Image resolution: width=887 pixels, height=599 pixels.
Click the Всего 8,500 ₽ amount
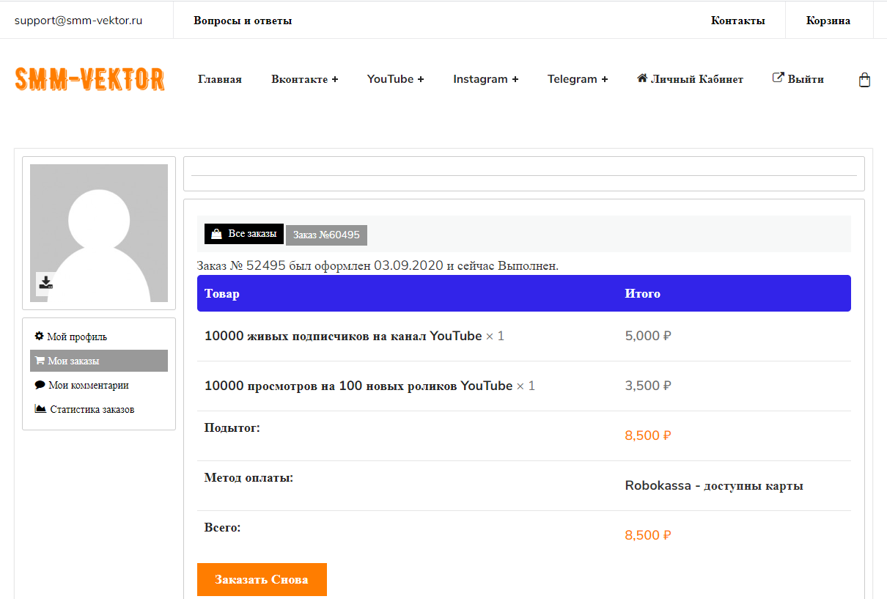[x=648, y=535]
